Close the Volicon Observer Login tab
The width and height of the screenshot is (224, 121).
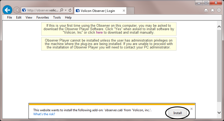pyautogui.click(x=124, y=11)
